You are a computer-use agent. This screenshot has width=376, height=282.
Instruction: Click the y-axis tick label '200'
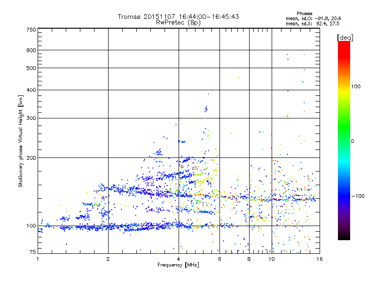click(31, 158)
